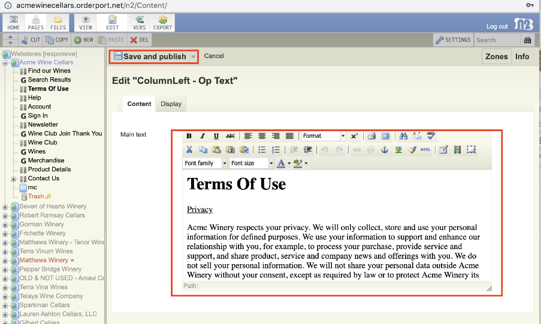Focus the Search input field
541x324 pixels.
[x=497, y=40]
